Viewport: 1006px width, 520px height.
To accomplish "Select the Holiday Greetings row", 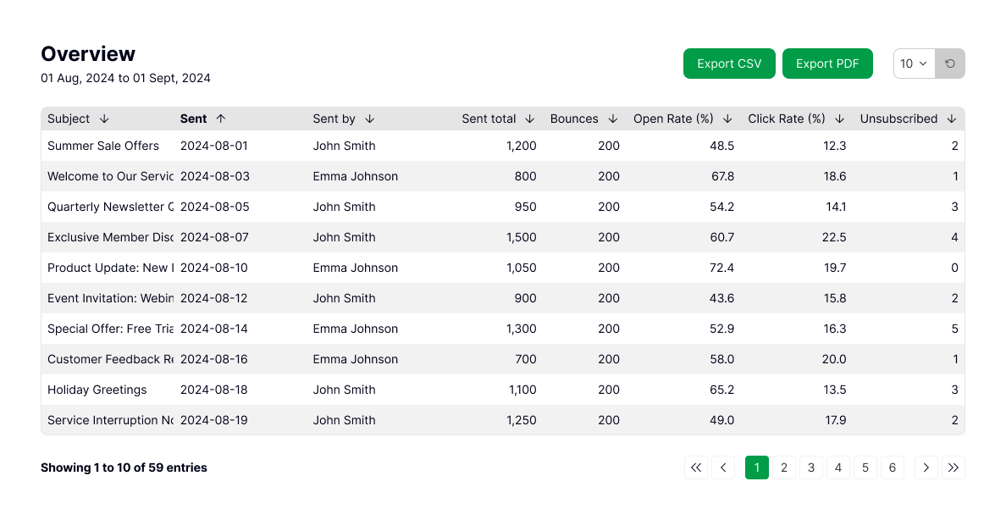I will click(97, 390).
